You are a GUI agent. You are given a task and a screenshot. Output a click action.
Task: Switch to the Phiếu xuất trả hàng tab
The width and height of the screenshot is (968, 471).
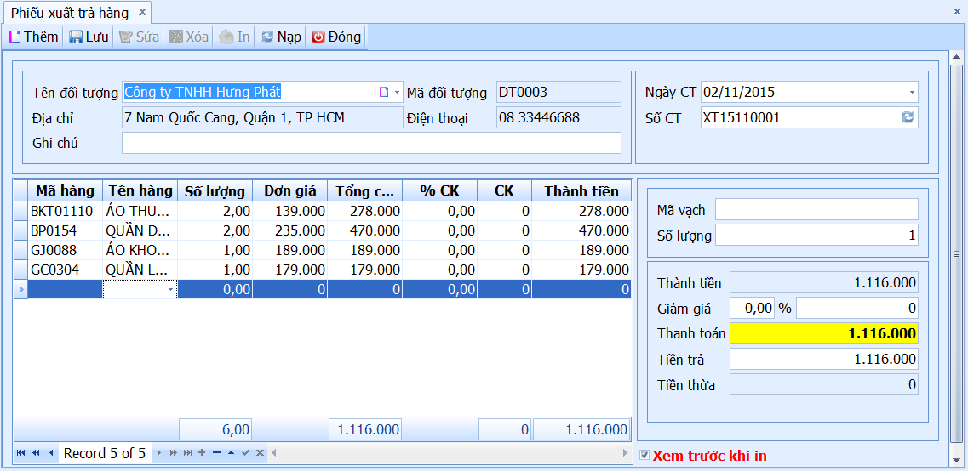click(70, 13)
